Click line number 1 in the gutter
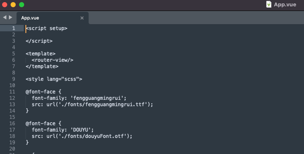Screen dimensions: 304x154 click(x=14, y=28)
